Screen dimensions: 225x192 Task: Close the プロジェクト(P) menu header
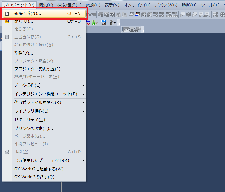point(19,5)
